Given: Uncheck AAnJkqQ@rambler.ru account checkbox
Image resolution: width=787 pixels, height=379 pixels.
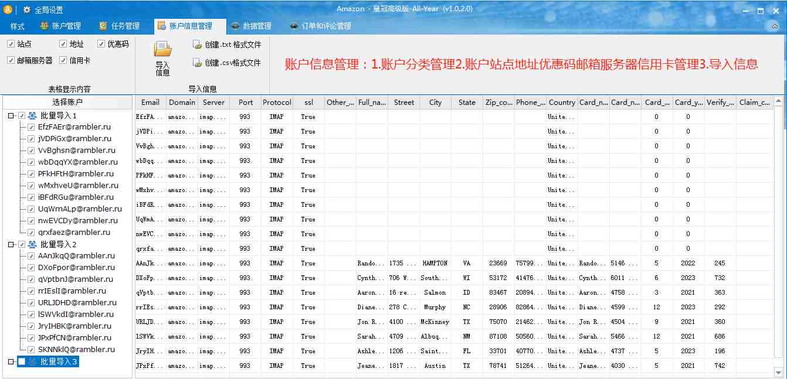Looking at the screenshot, I should point(31,256).
